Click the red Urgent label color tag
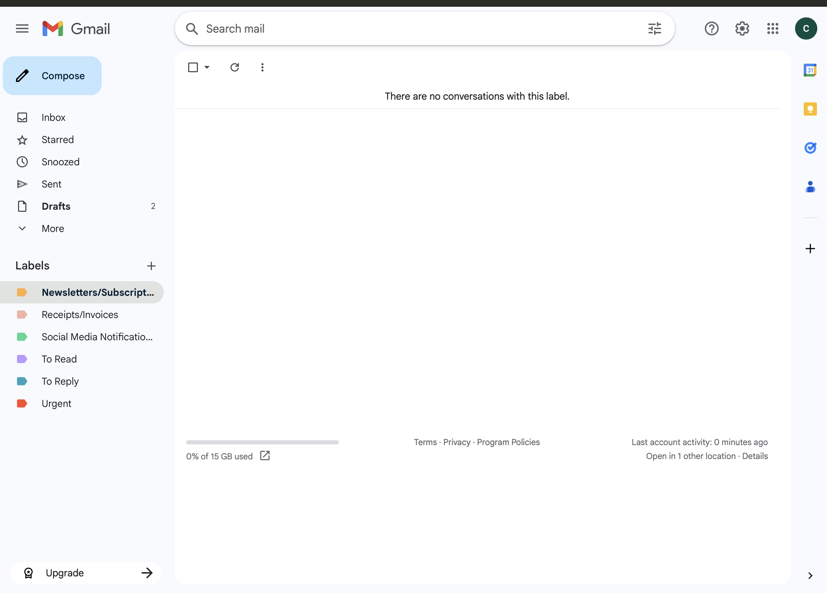Screen dimensions: 827x593 coord(22,403)
